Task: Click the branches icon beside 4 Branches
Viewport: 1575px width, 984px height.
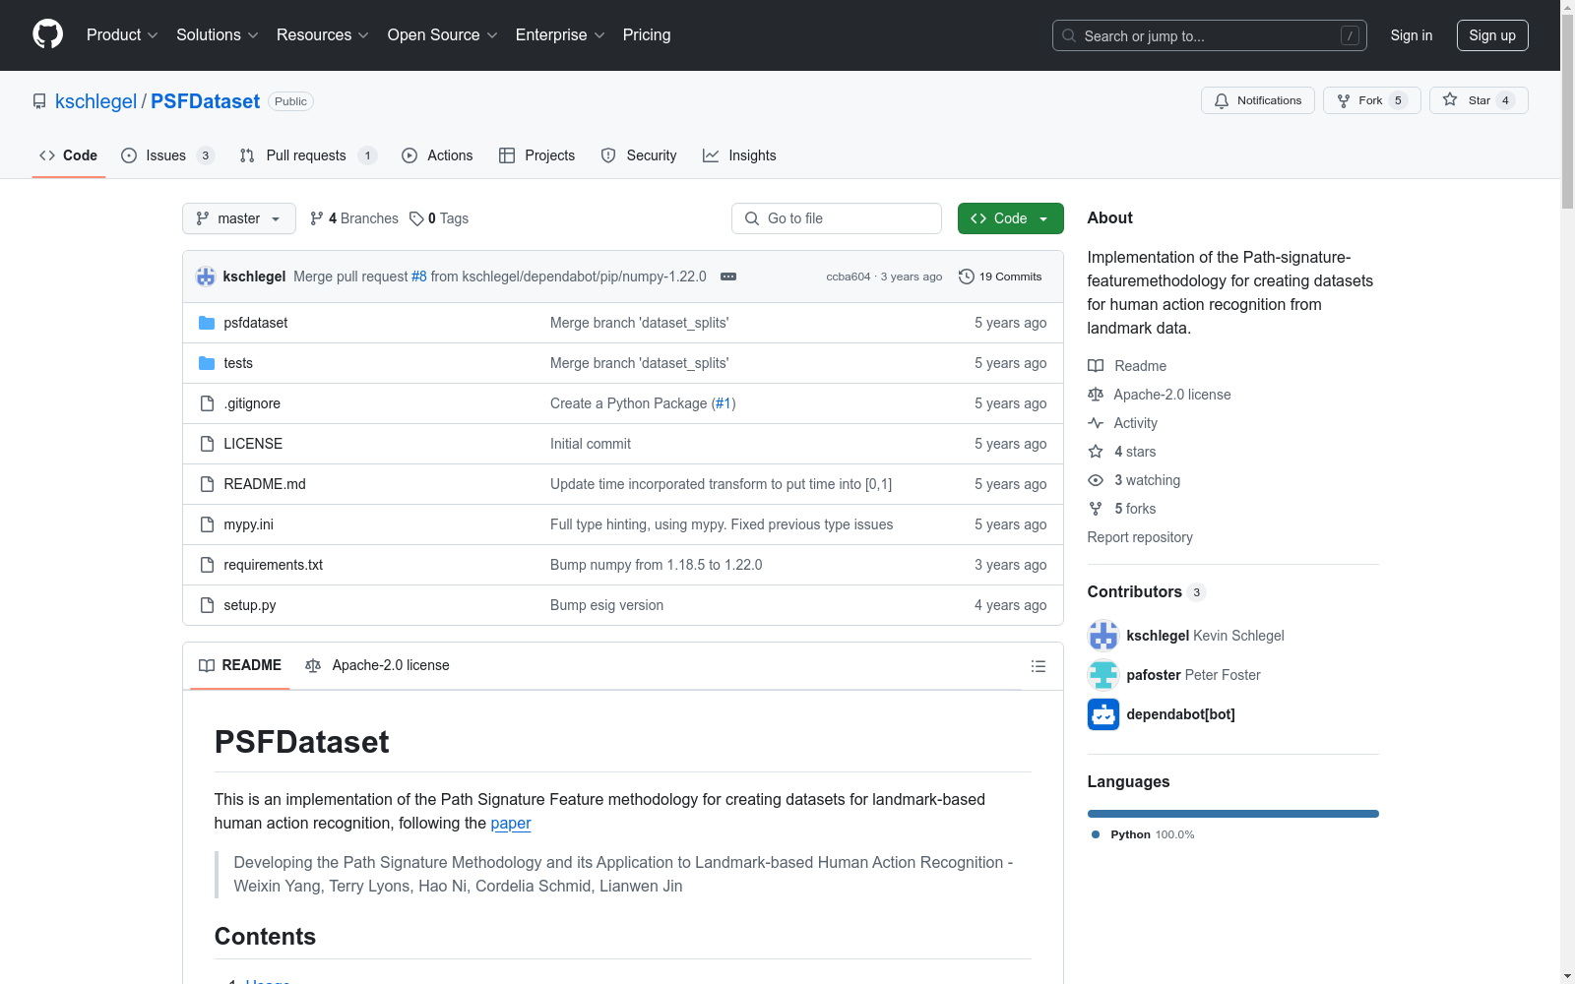Action: (x=317, y=218)
